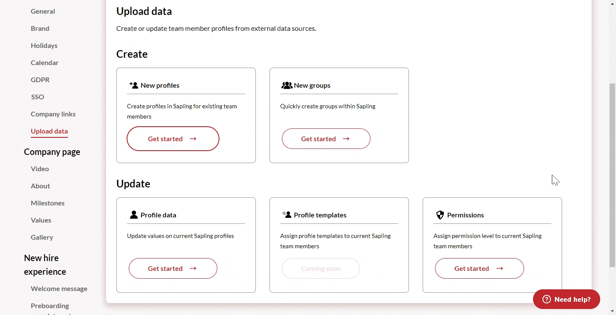
Task: Open the General settings menu item
Action: point(43,11)
